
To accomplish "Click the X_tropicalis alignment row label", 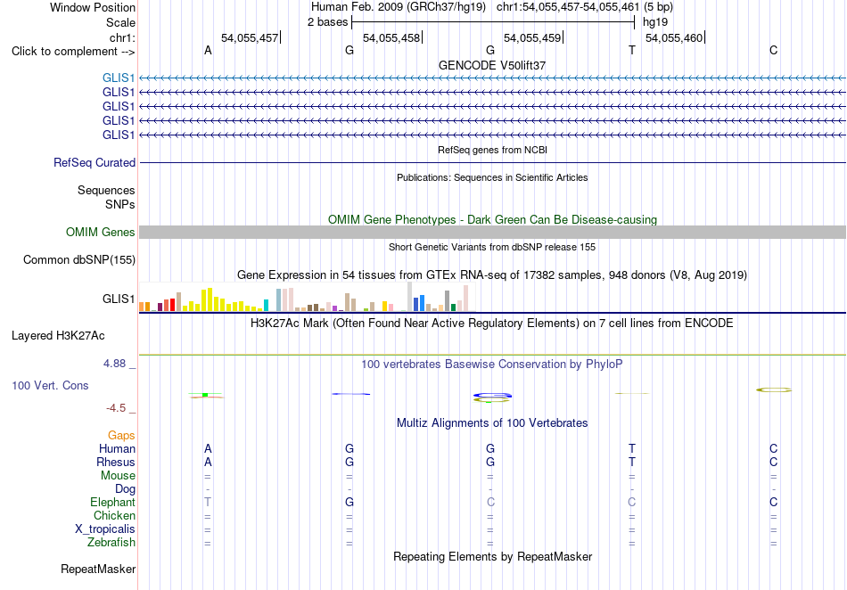I will pyautogui.click(x=105, y=529).
